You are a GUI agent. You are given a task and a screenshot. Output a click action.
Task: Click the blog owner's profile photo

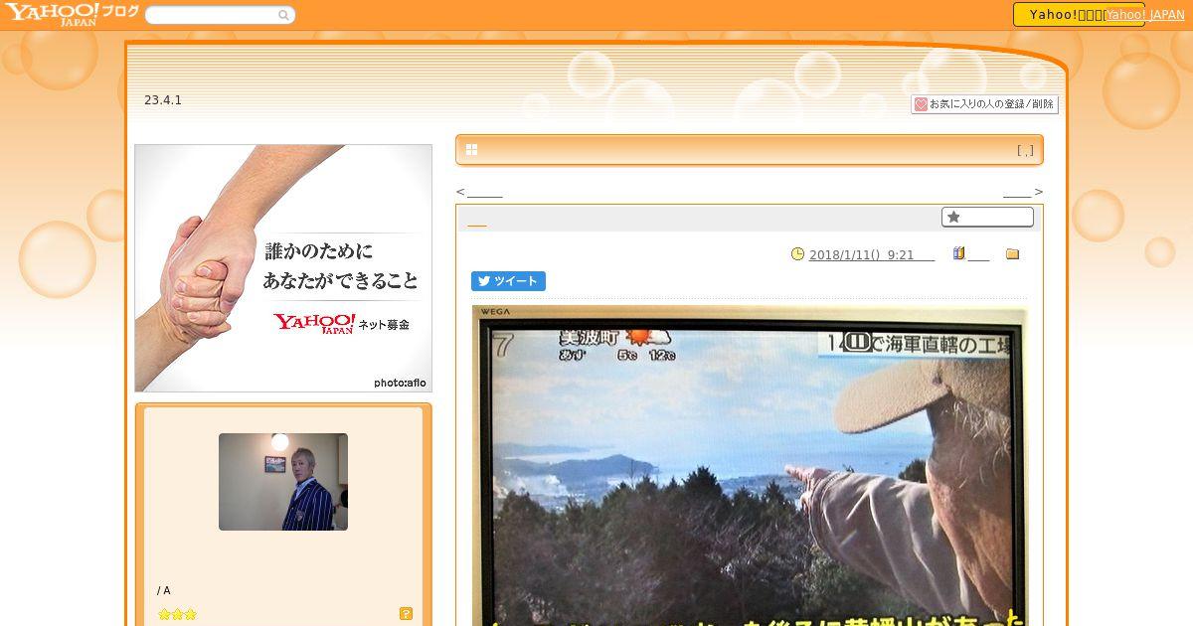[283, 482]
